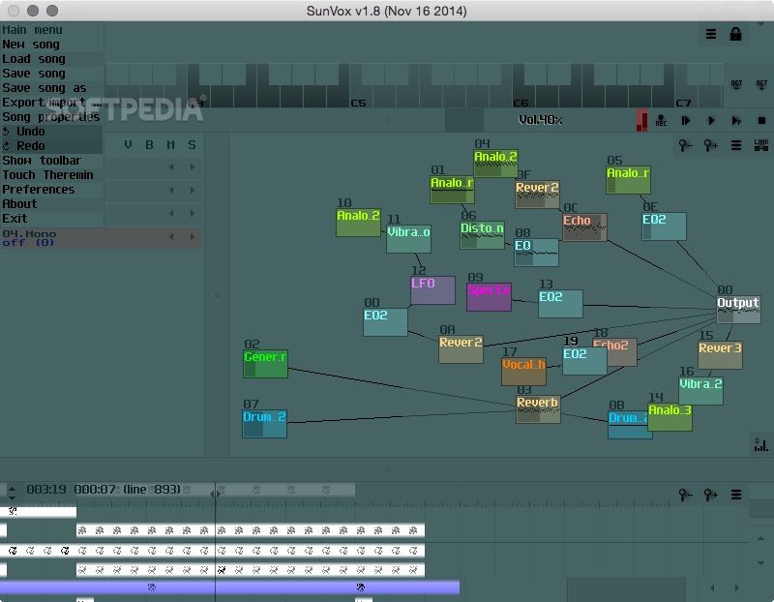Select module 07 Drum..2
Viewport: 774px width, 602px height.
(x=264, y=424)
